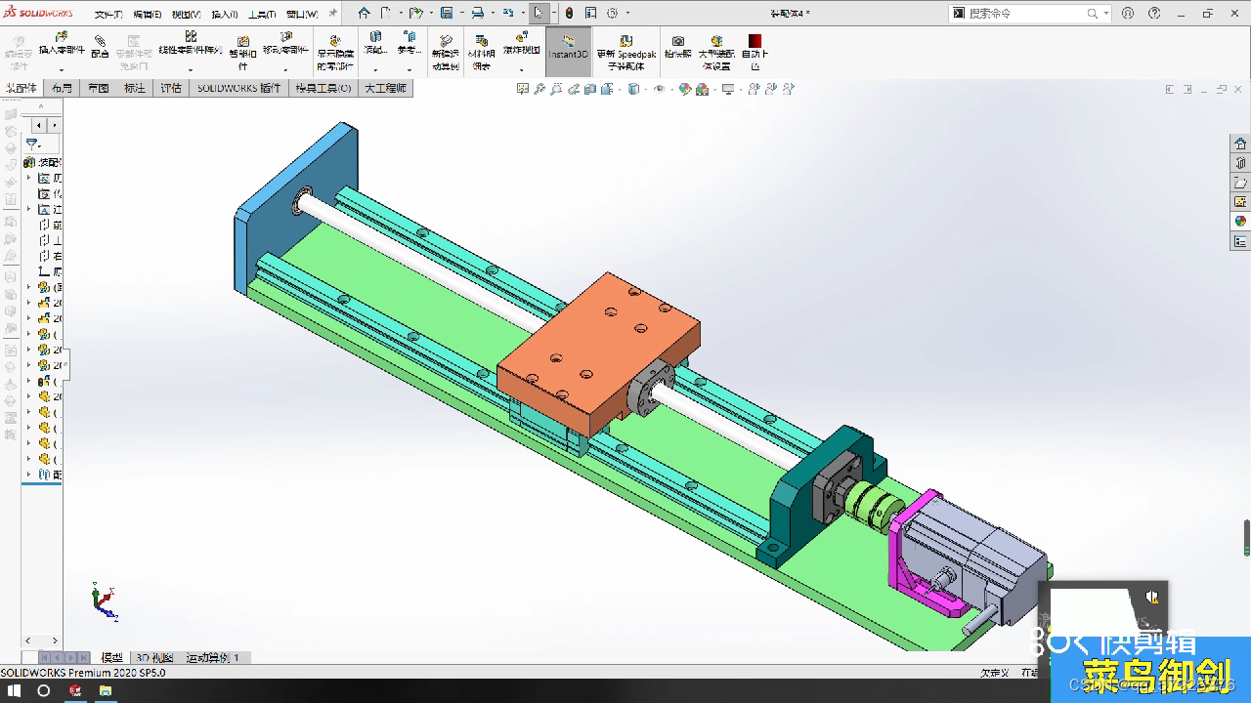Expand Assembly Features dropdown arrow
This screenshot has height=703, width=1251.
point(375,69)
